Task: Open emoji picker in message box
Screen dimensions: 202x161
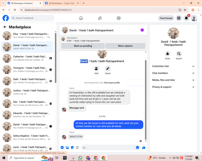Action: pos(137,148)
